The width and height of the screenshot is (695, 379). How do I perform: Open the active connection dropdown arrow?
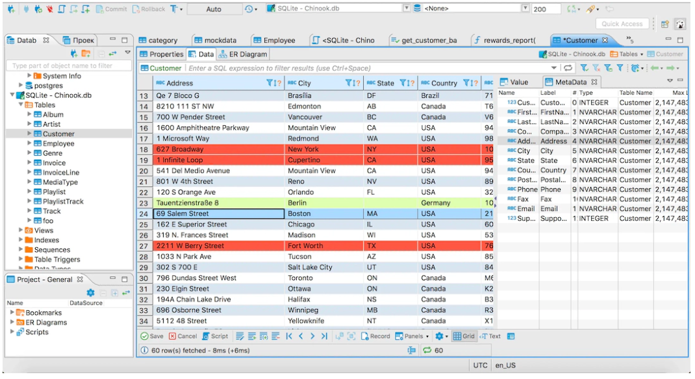[x=407, y=8]
